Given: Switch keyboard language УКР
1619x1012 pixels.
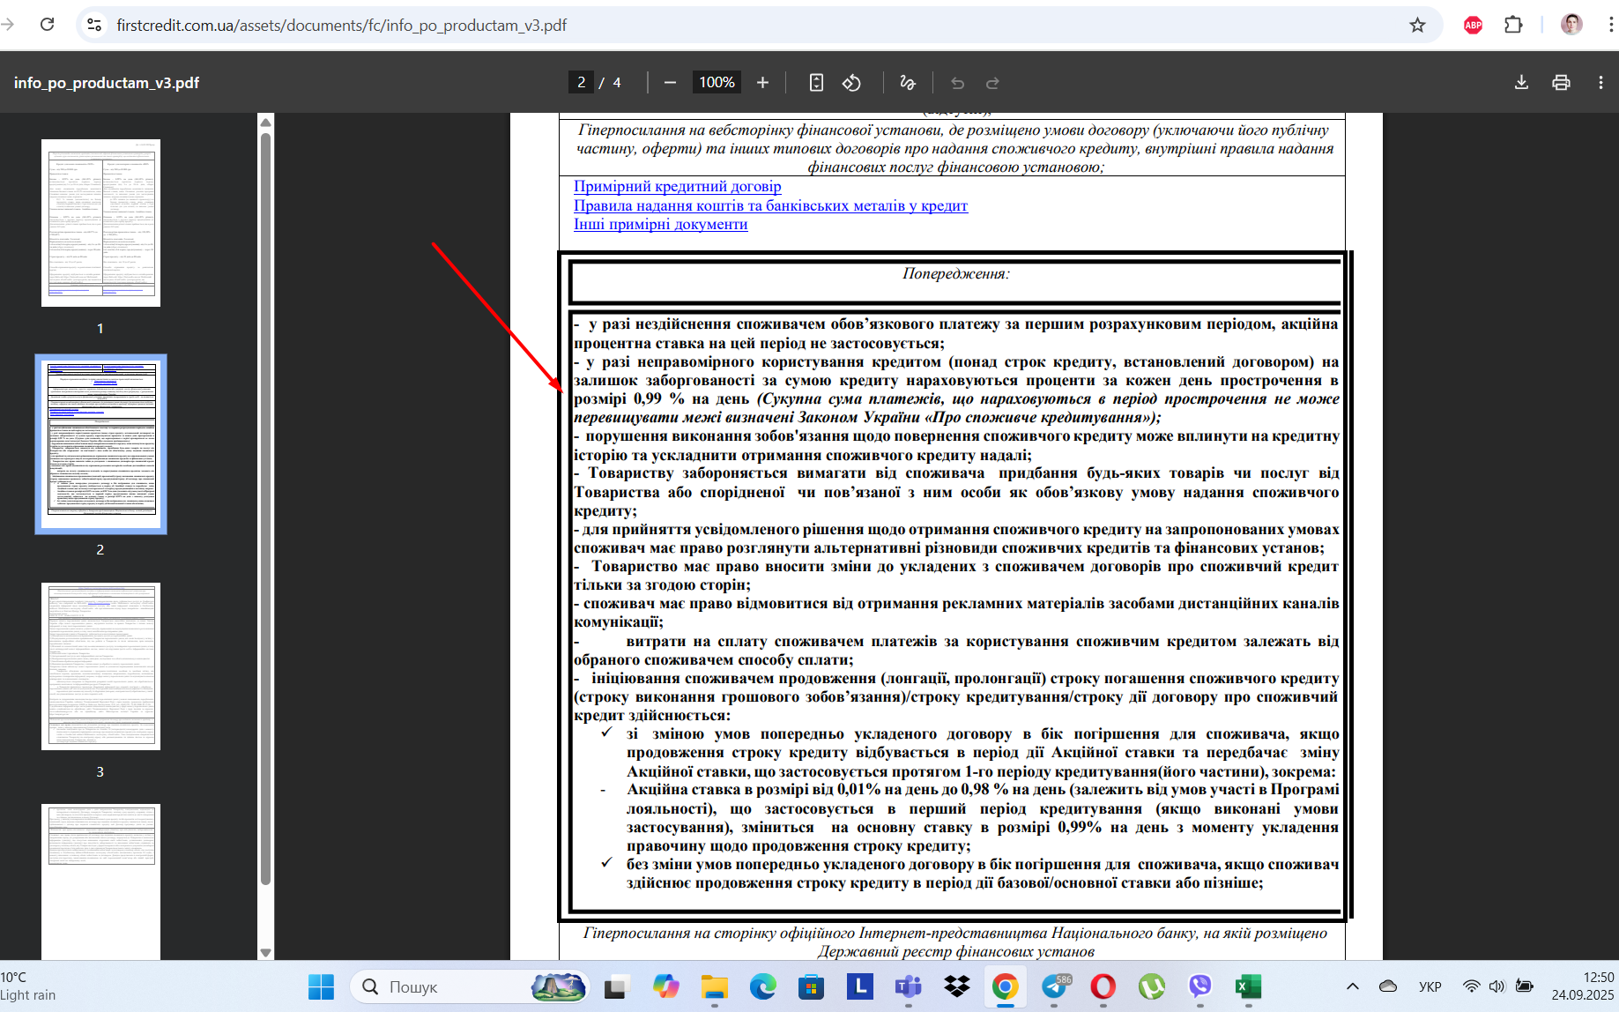Looking at the screenshot, I should 1430,986.
